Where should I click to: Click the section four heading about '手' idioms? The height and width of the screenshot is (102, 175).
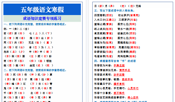tap(115, 61)
